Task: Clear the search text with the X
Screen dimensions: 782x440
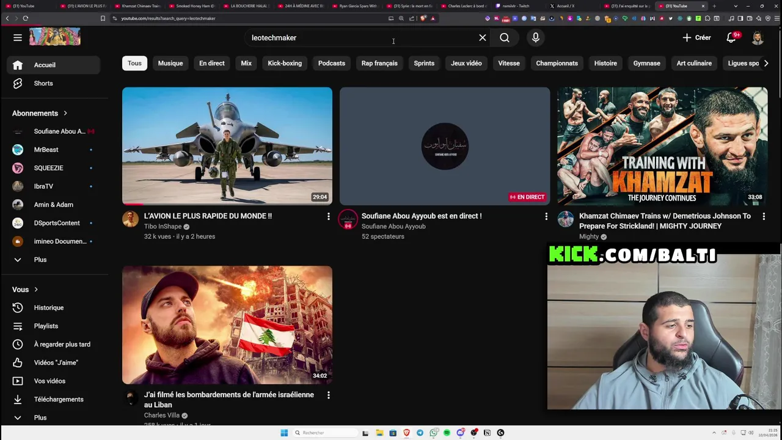Action: click(483, 38)
